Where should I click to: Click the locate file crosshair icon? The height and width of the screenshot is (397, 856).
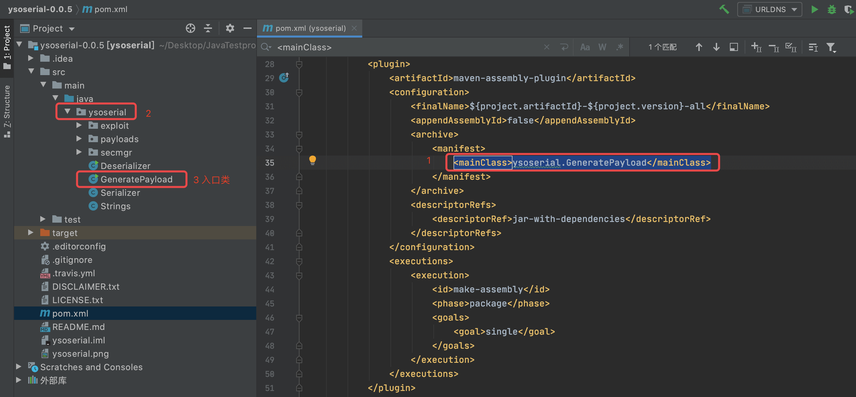(191, 29)
